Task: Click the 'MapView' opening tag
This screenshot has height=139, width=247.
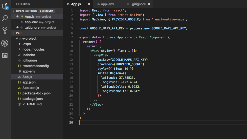Action: coord(101,55)
